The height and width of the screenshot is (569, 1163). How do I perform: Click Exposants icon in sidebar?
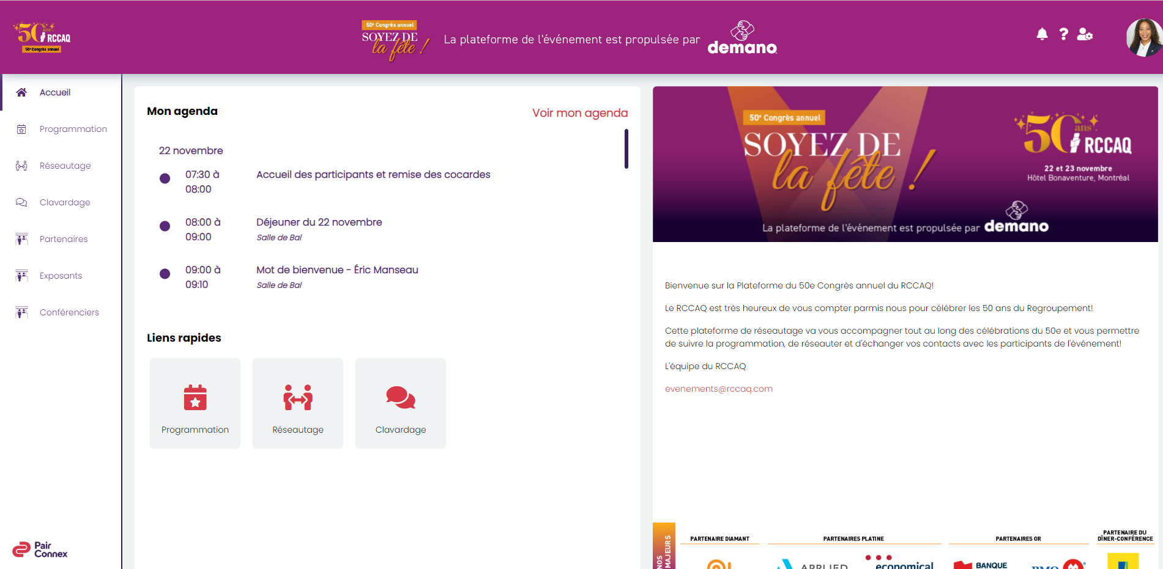pos(21,276)
